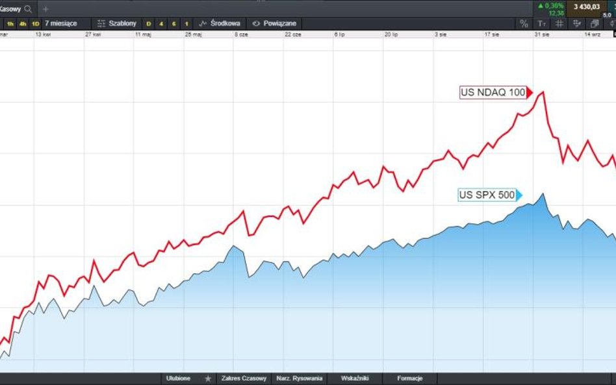This screenshot has height=385, width=616.
Task: Click the 11 maj date on time axis
Action: click(143, 34)
